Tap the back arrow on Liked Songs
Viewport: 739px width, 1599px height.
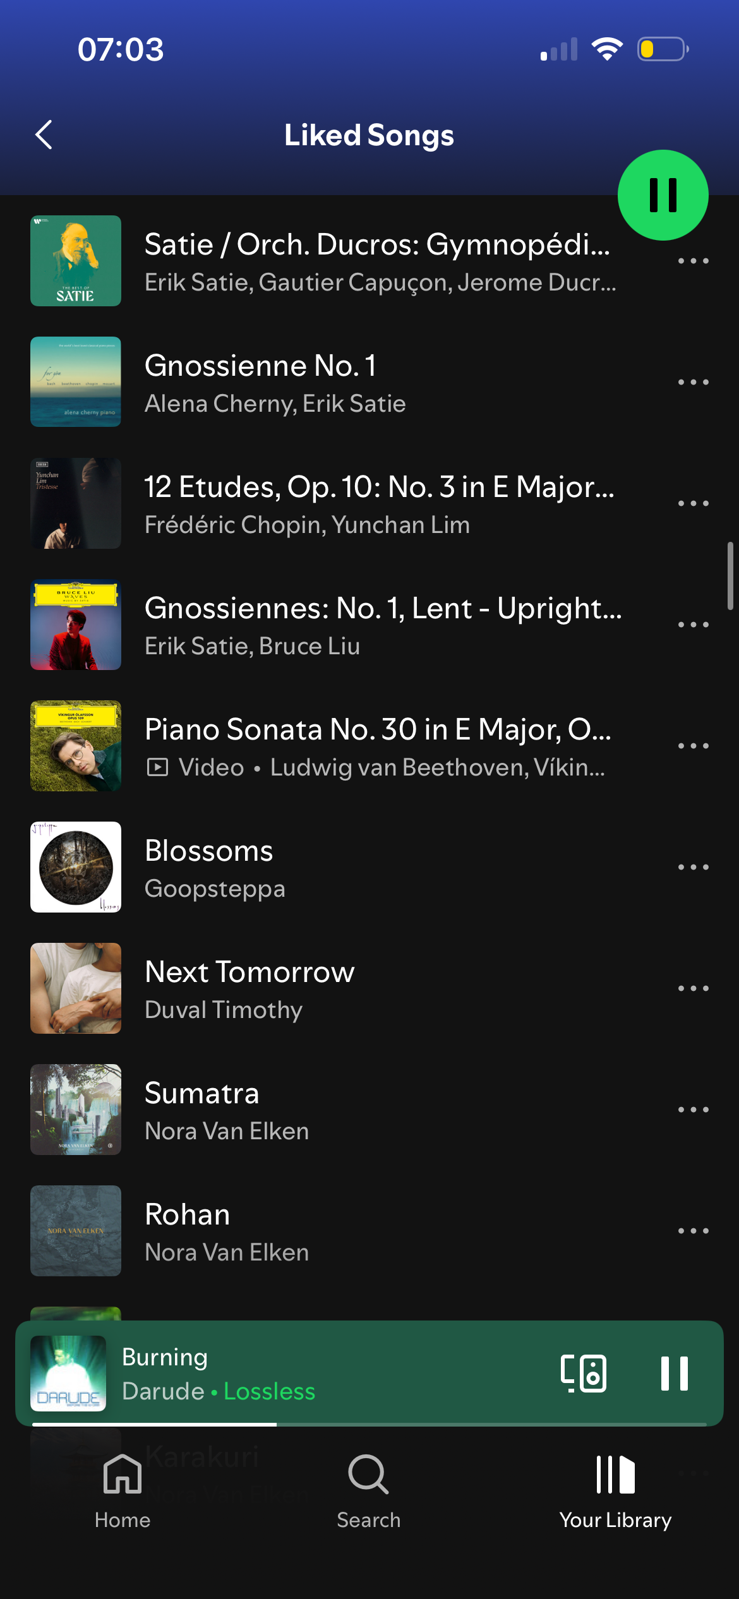coord(44,135)
